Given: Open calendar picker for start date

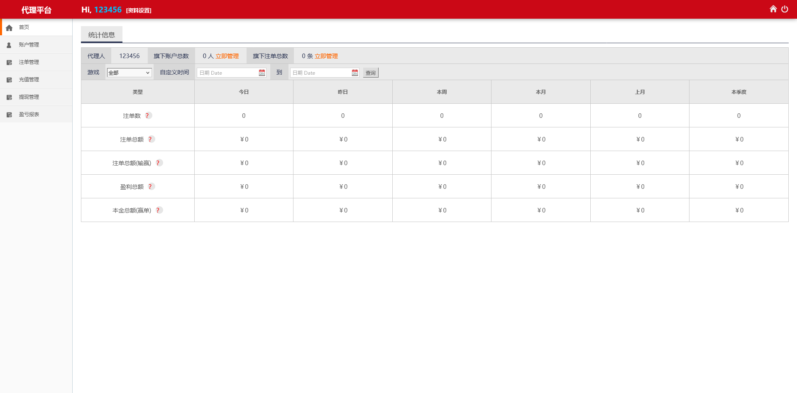Looking at the screenshot, I should point(262,73).
